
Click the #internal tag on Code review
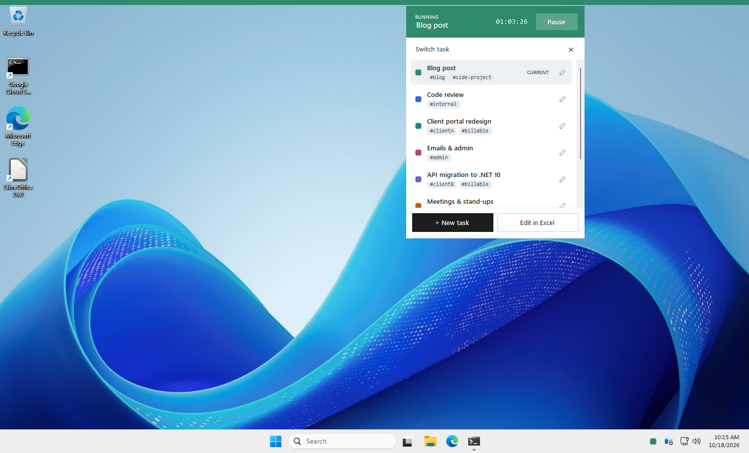coord(443,104)
